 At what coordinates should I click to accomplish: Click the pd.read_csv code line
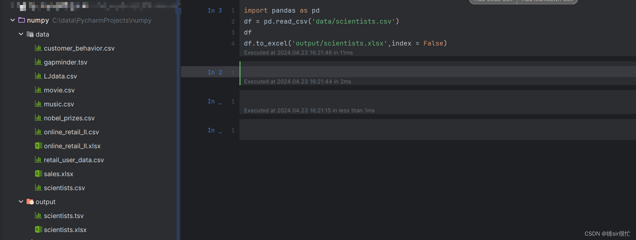point(321,22)
